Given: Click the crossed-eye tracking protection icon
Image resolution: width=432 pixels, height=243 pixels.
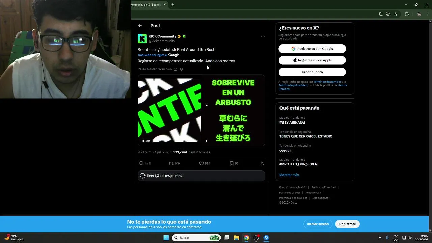Looking at the screenshot, I should point(388,14).
